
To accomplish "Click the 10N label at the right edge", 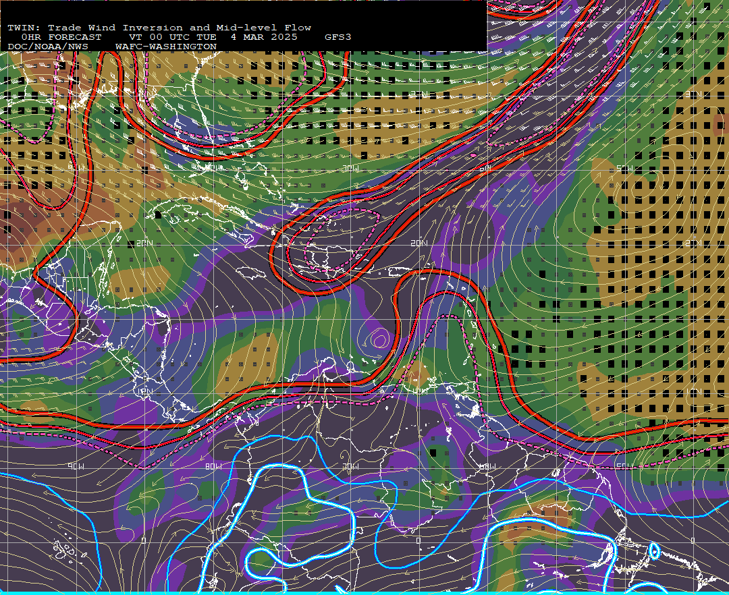I will click(x=694, y=391).
